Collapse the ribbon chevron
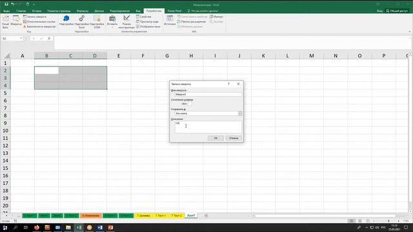Viewport: 413px width, 232px height. tap(409, 32)
